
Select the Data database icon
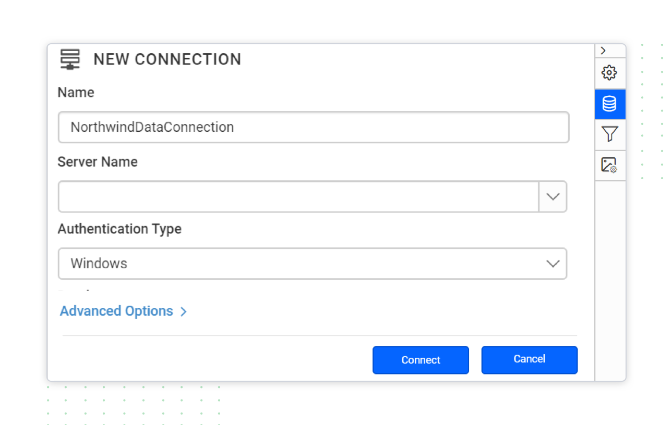click(x=609, y=104)
